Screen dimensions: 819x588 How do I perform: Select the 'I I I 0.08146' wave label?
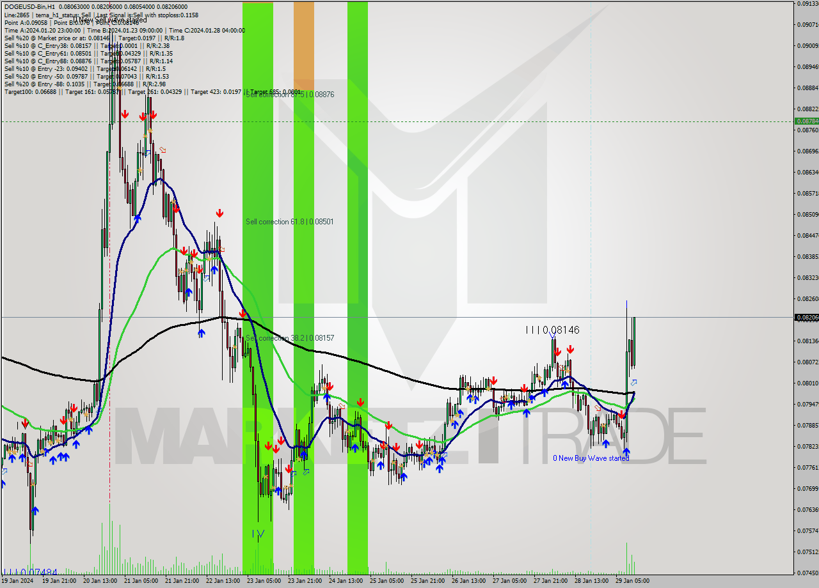coord(552,330)
